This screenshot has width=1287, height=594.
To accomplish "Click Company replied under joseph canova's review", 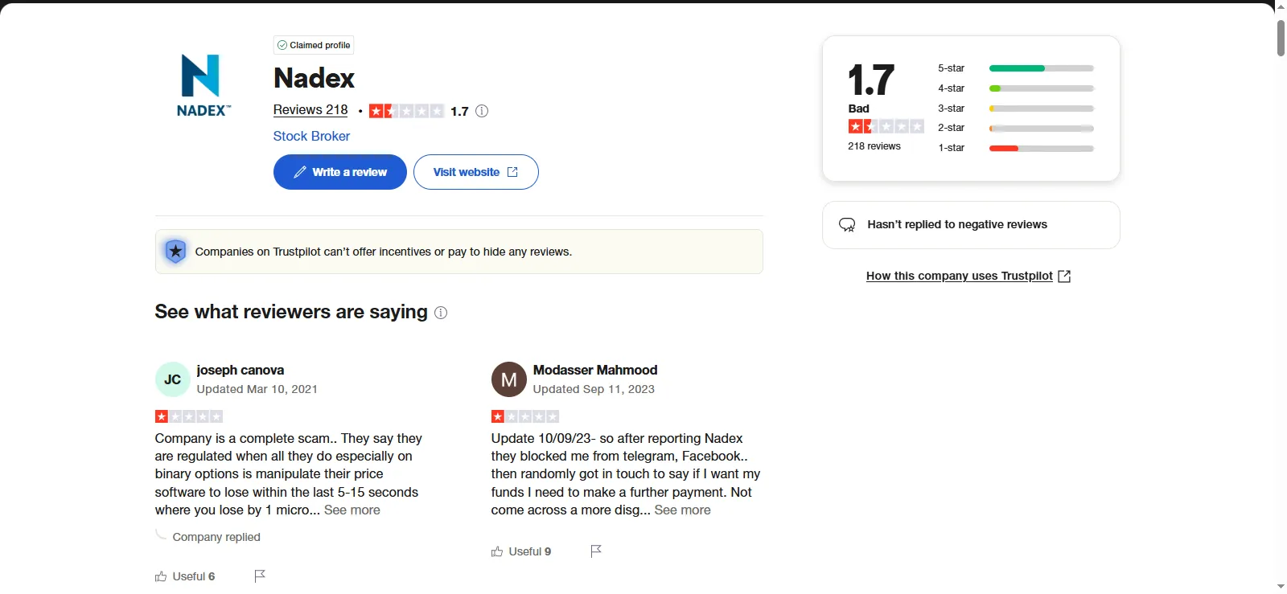I will (216, 537).
